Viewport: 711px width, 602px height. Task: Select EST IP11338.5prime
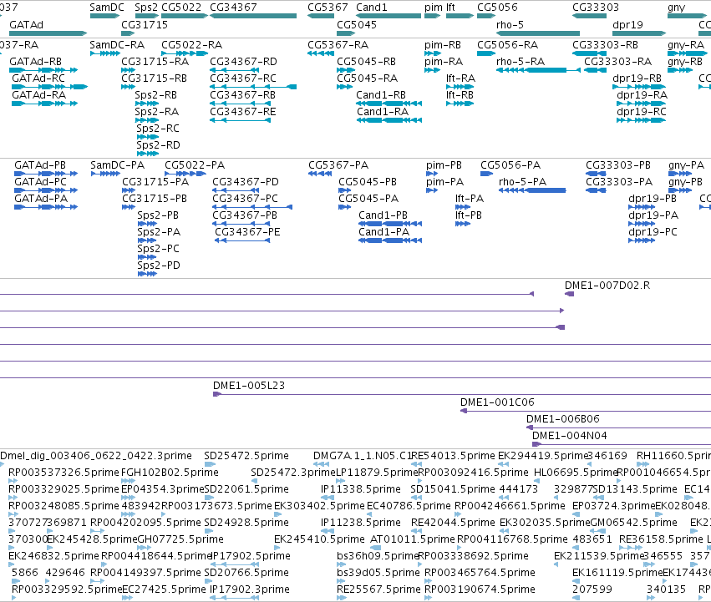point(328,498)
